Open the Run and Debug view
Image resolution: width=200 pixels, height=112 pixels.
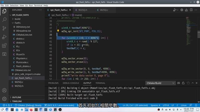[4, 37]
